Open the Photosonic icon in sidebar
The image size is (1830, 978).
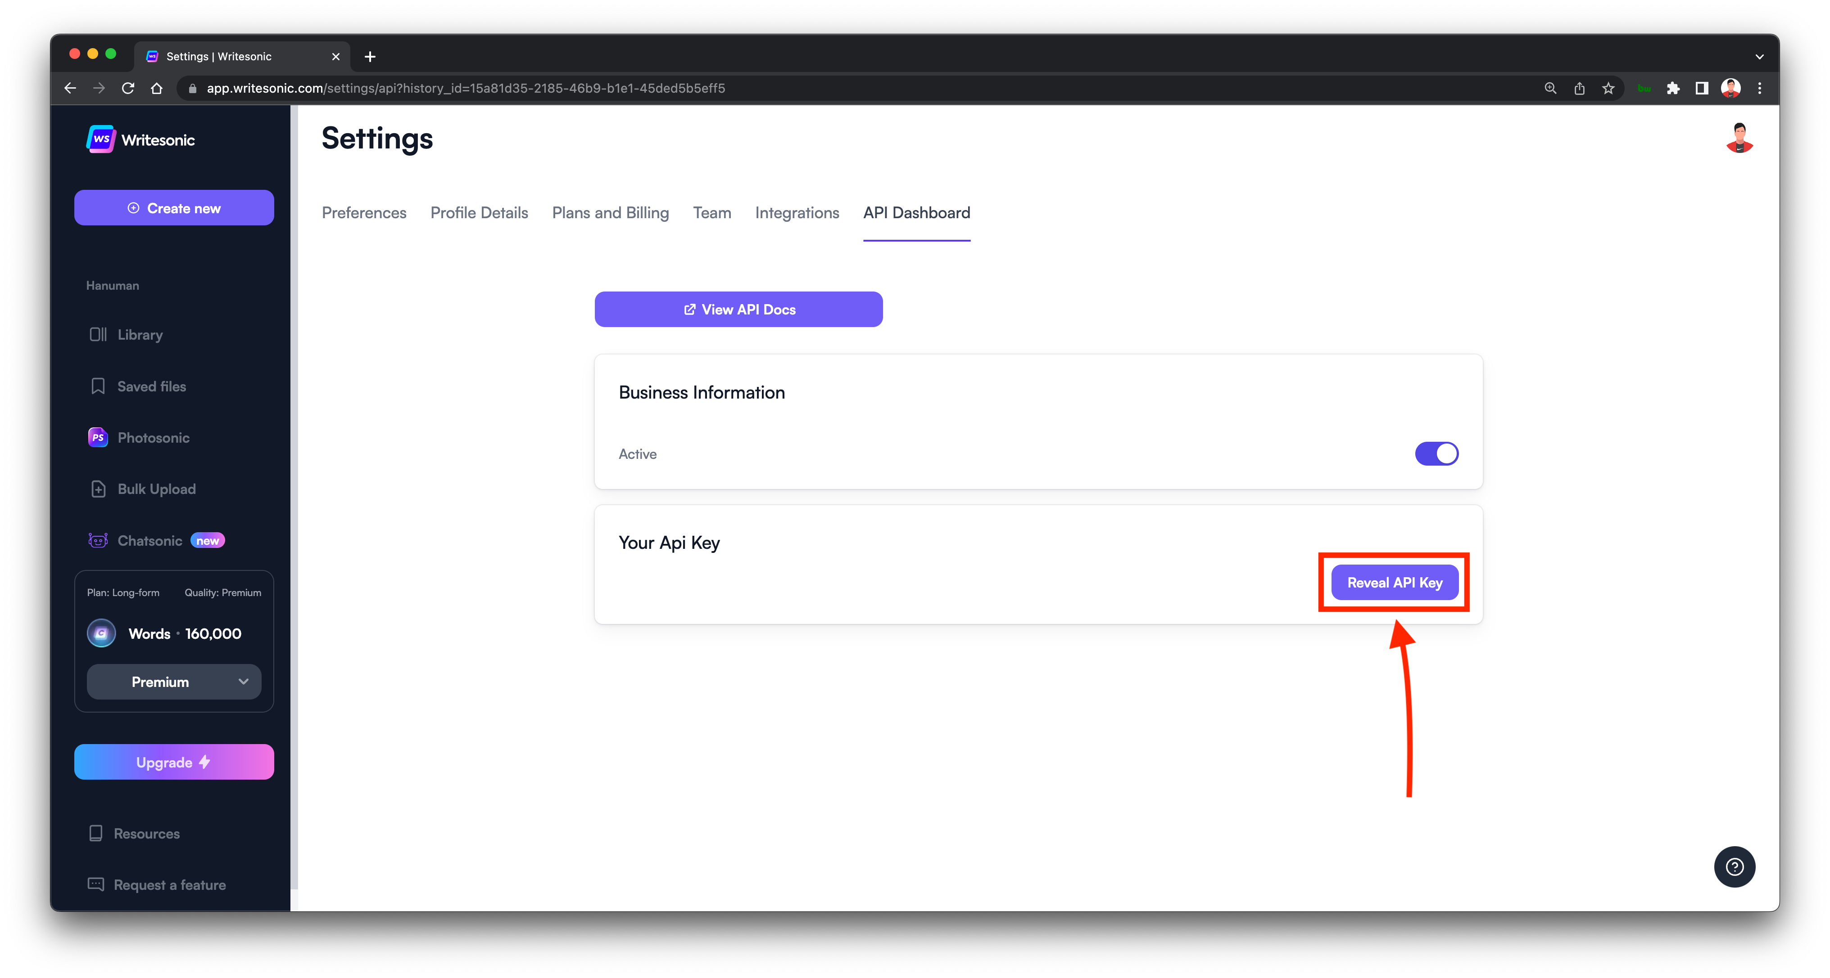[x=97, y=437]
